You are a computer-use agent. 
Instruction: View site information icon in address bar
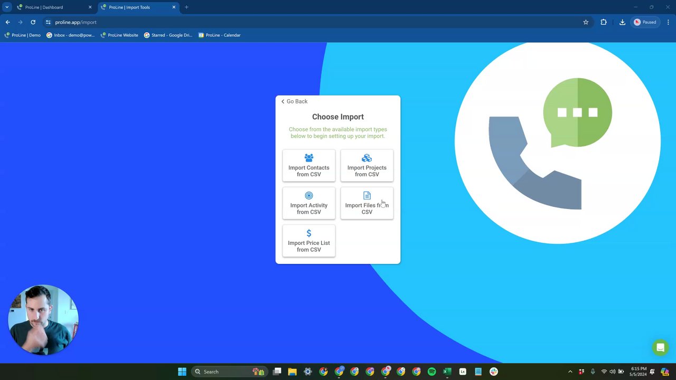pos(48,22)
